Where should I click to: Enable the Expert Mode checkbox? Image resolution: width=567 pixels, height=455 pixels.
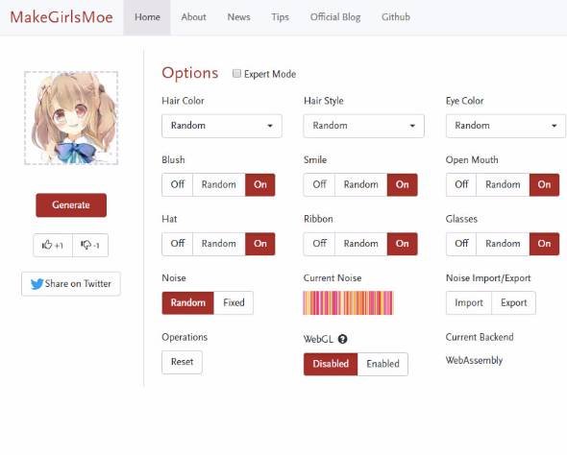[236, 74]
